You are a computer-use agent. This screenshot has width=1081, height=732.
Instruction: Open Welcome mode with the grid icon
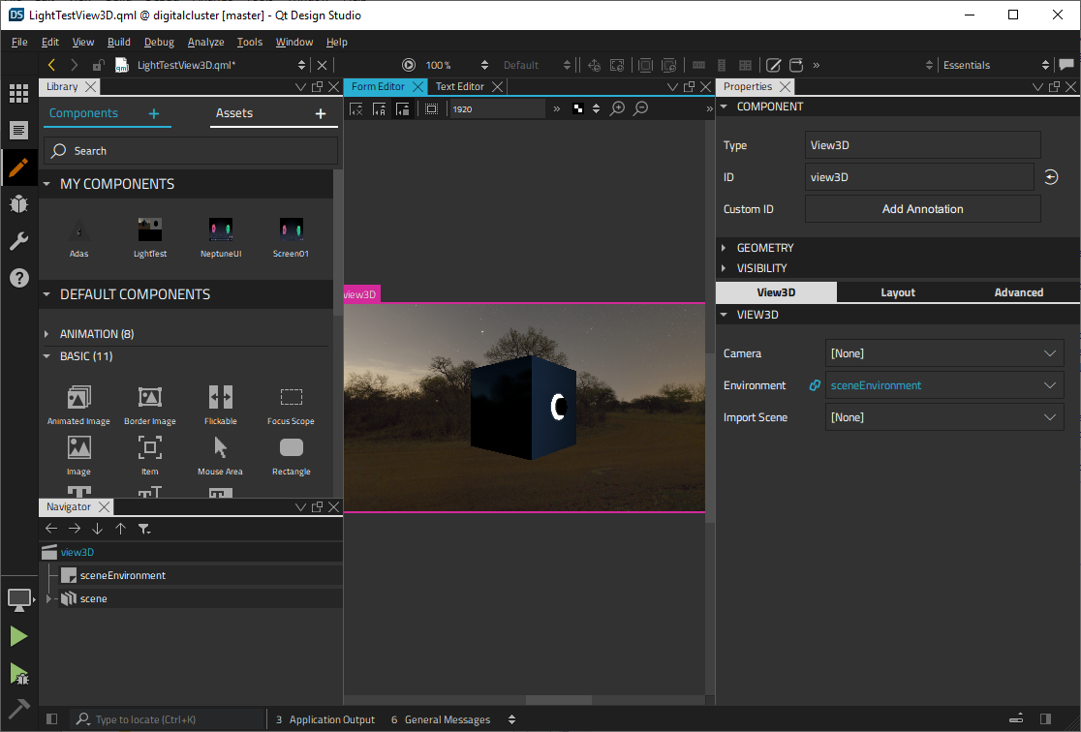[x=20, y=93]
